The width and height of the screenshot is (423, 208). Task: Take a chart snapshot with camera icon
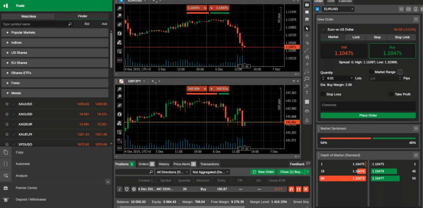point(307,111)
